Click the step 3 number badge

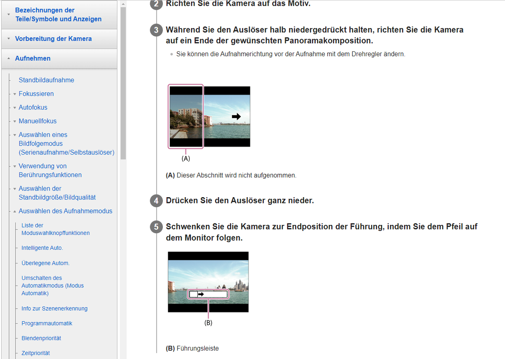pyautogui.click(x=156, y=30)
